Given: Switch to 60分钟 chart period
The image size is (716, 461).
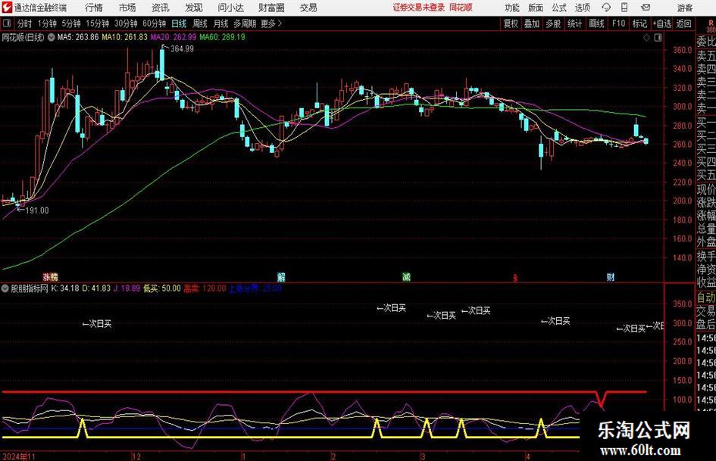Looking at the screenshot, I should [x=155, y=23].
